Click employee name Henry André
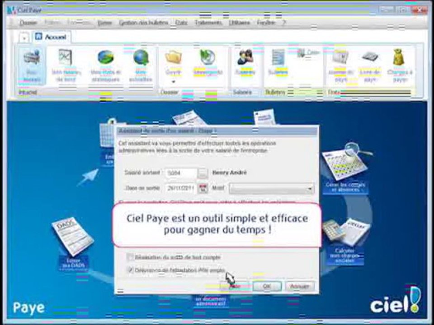 click(x=229, y=172)
